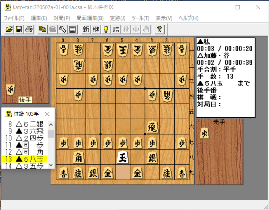Open the 表示(V) menu
Image resolution: width=269 pixels, height=210 pixels.
tap(164, 18)
